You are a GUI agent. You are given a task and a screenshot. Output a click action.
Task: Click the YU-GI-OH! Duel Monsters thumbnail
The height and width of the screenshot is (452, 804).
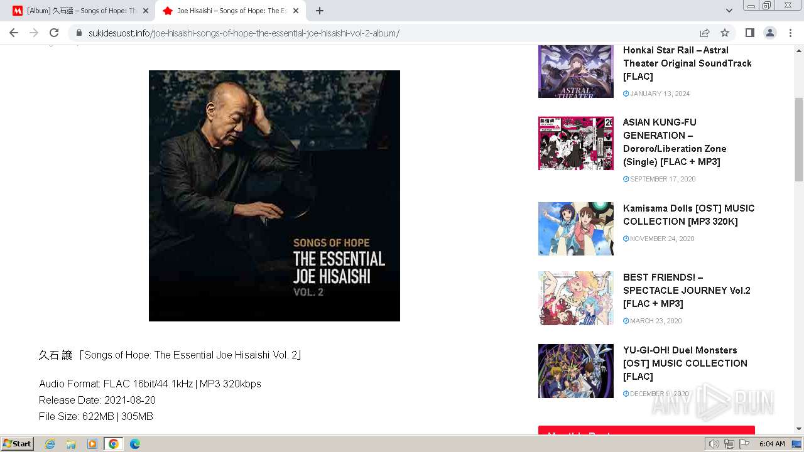coord(576,371)
